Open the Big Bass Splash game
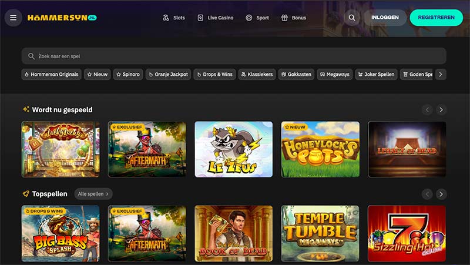Viewport: 470px width, 265px height. pyautogui.click(x=61, y=233)
